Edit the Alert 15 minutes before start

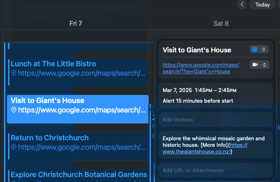[x=198, y=101]
